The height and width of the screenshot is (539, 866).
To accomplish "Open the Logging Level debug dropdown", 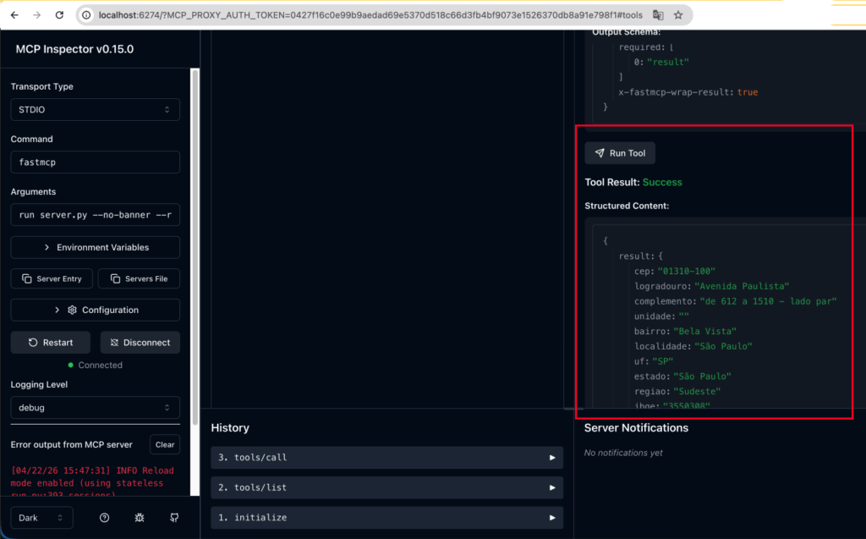I will click(95, 408).
